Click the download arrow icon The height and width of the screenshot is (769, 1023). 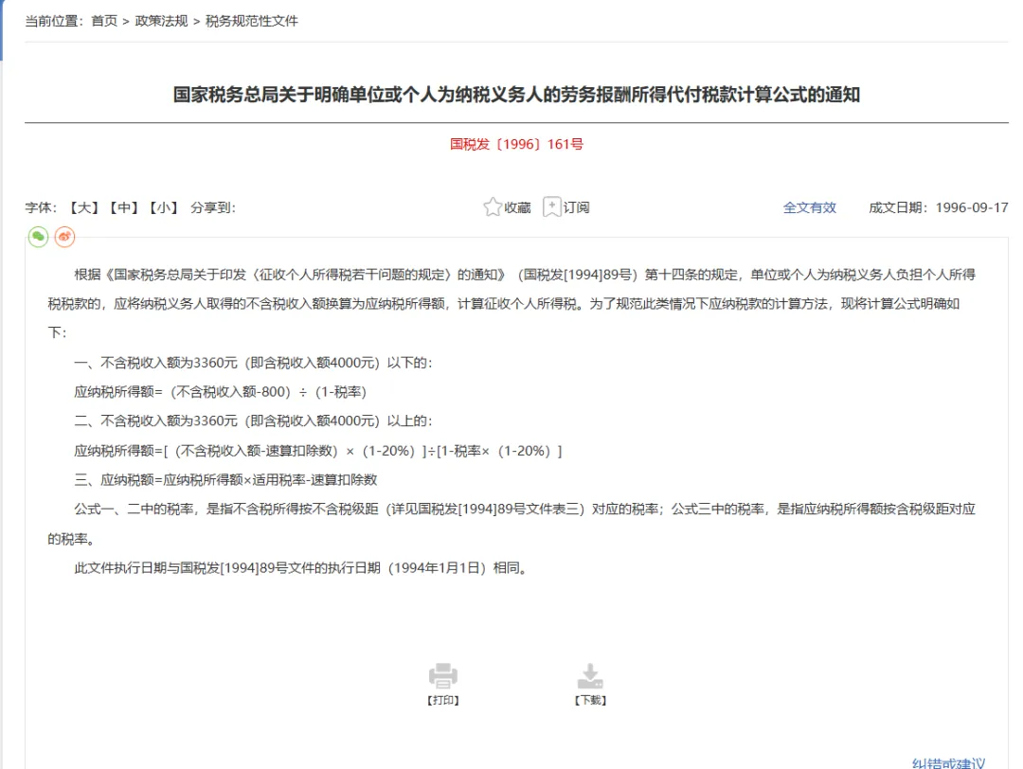tap(590, 676)
